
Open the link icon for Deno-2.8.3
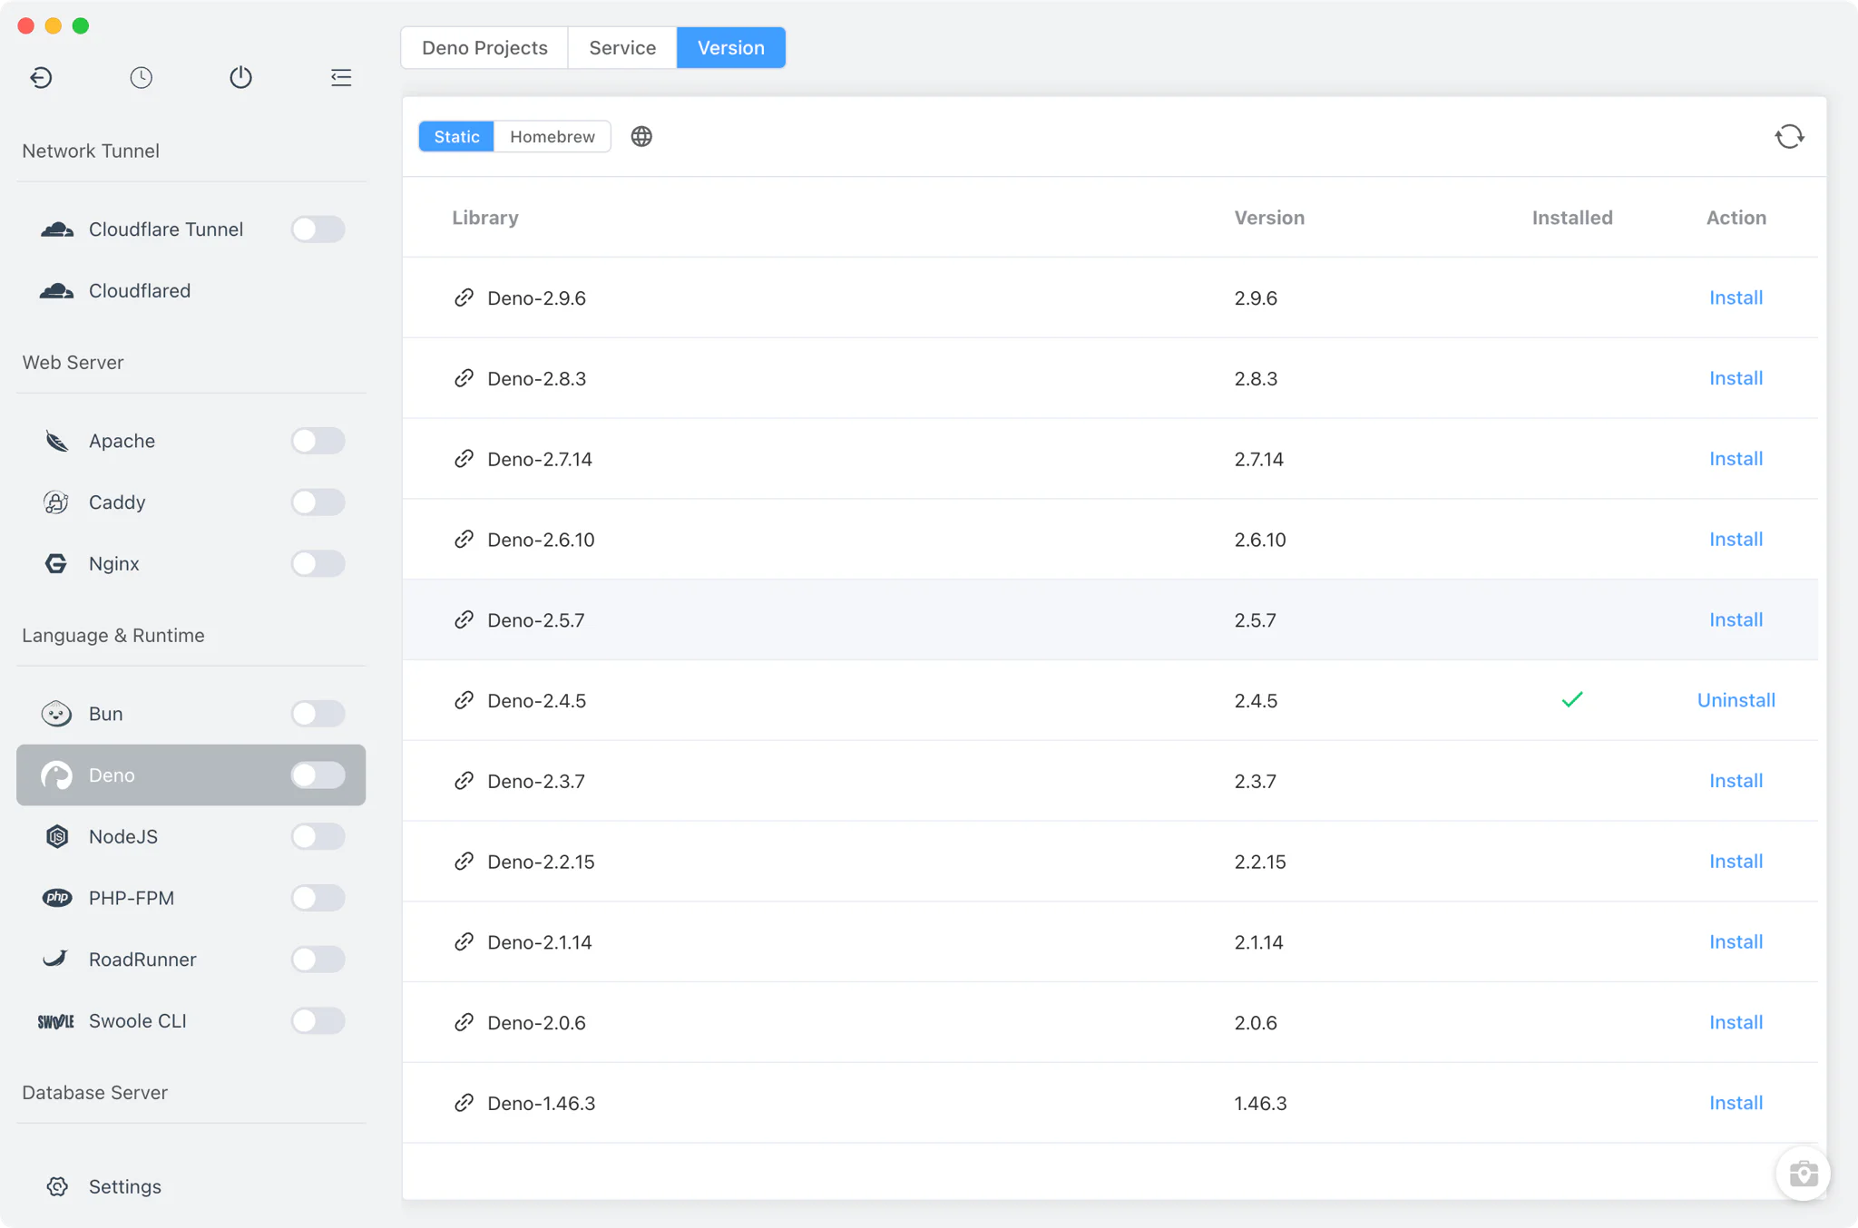[x=464, y=378]
